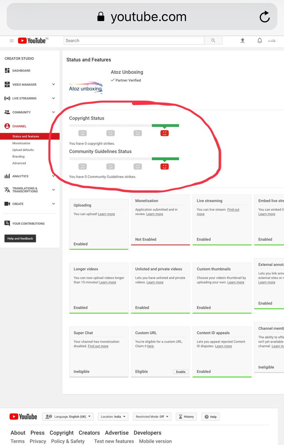
Task: Click the Video Manager icon
Action: [7, 85]
